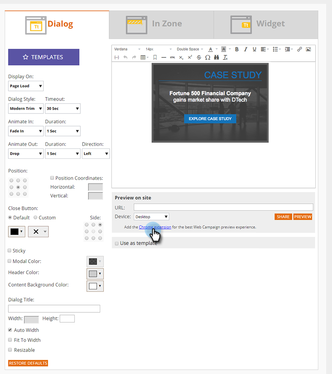The width and height of the screenshot is (332, 374).
Task: Open the Header Color swatch
Action: (95, 273)
